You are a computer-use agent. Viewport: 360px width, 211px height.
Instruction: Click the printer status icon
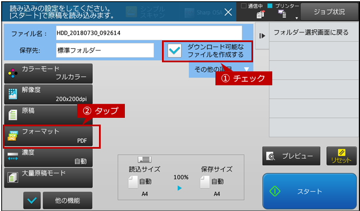click(282, 15)
